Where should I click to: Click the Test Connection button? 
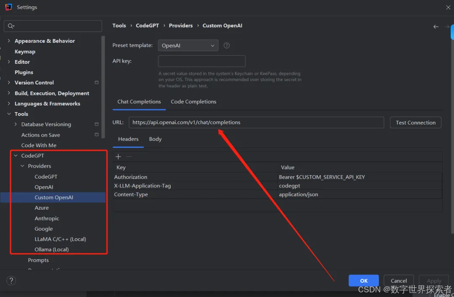pos(415,122)
